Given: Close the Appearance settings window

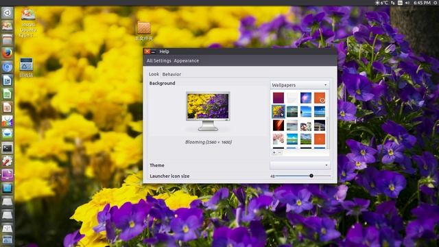Looking at the screenshot, I should coord(147,51).
